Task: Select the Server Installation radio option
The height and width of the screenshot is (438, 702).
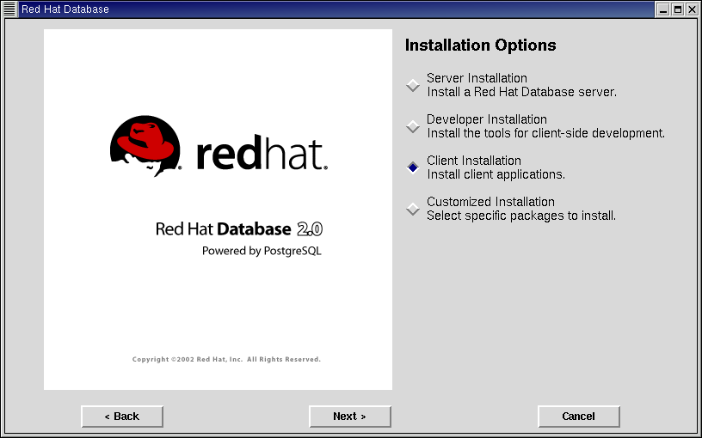Action: coord(413,85)
